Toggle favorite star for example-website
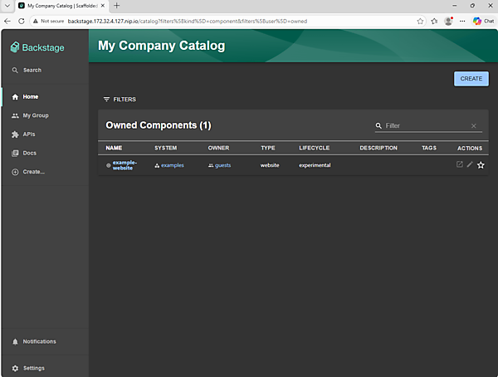This screenshot has height=377, width=498. pos(481,165)
